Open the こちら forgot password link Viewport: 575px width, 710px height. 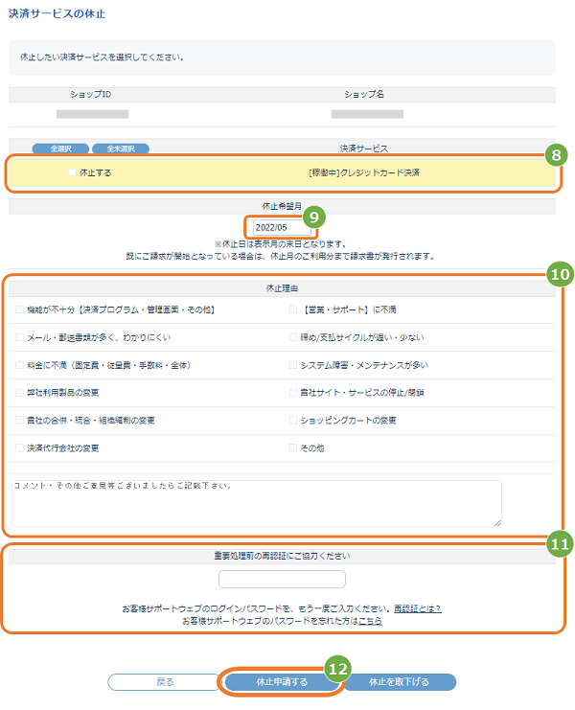coord(370,621)
